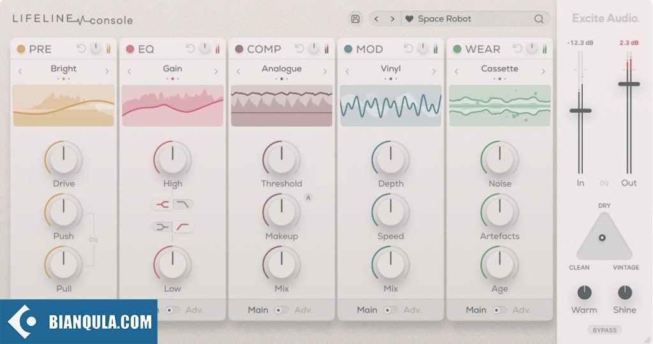Click the Dry/Clean/Vintage triangle puck
Viewport: 653px width, 344px height.
602,238
